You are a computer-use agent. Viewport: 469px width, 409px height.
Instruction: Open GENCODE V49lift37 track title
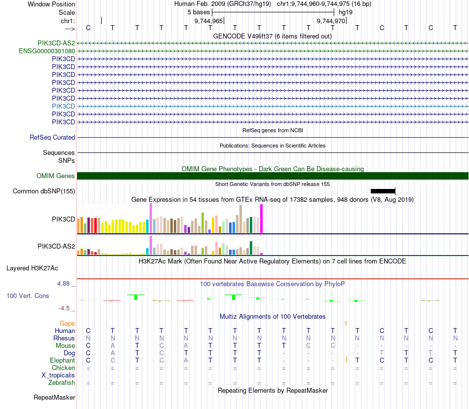(x=272, y=36)
